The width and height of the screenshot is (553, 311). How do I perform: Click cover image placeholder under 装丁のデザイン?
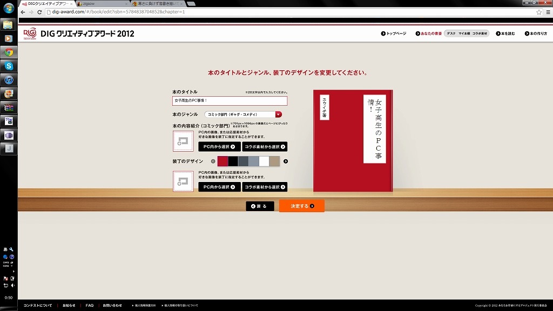pos(183,181)
